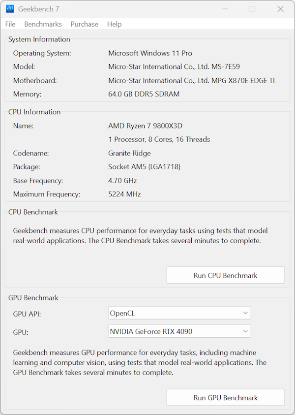
Task: Click the Memory label
Action: (x=27, y=94)
